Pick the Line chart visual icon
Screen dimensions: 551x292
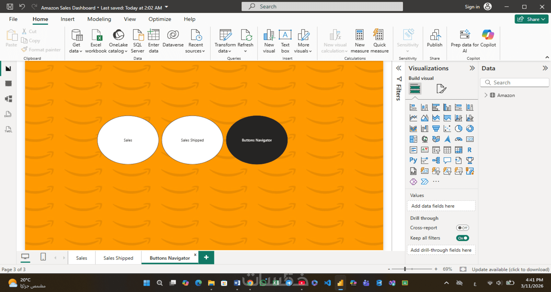[413, 118]
